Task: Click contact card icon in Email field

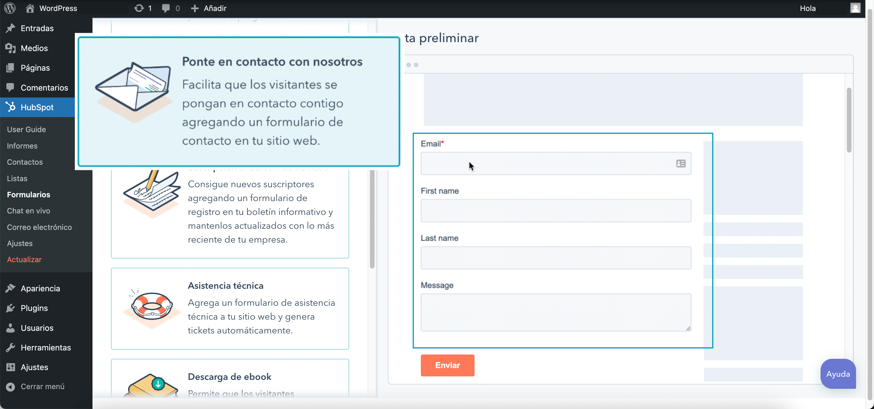Action: pos(681,164)
